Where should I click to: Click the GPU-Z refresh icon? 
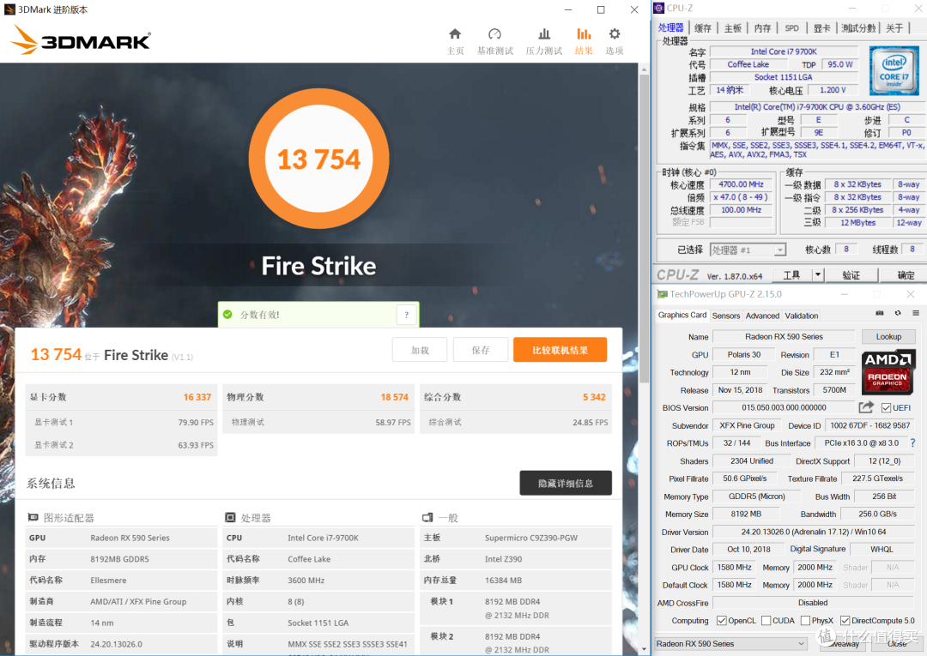pyautogui.click(x=898, y=313)
